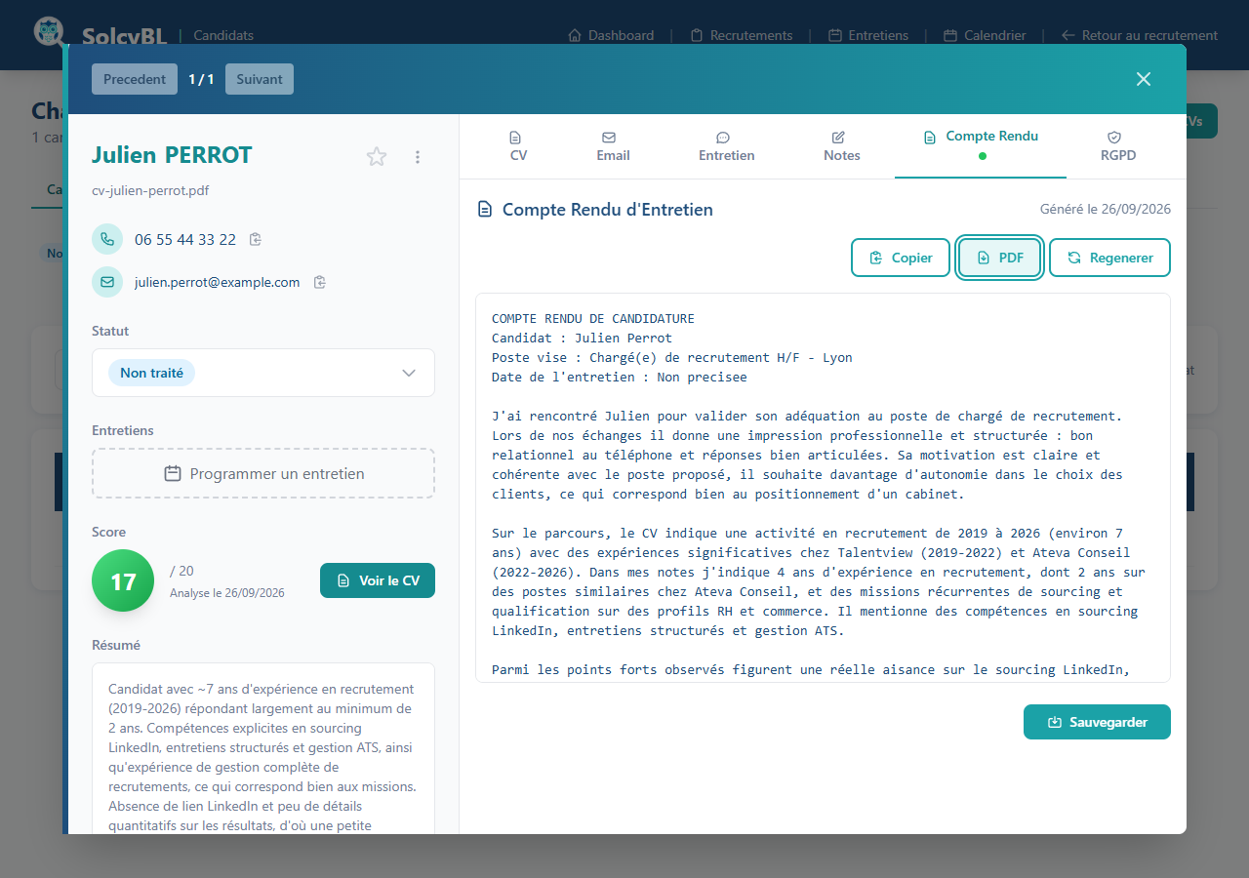Open the three-dot candidate options menu
This screenshot has height=878, width=1249.
(418, 156)
